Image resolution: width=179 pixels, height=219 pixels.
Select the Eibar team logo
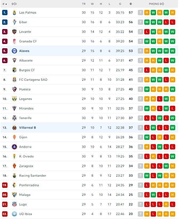[15, 22]
